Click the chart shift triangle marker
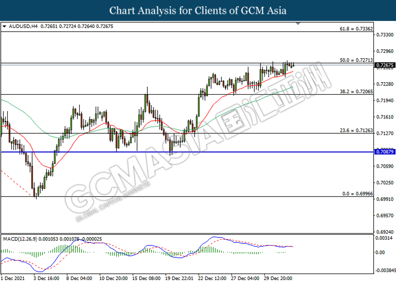This screenshot has width=396, height=283. 298,24
